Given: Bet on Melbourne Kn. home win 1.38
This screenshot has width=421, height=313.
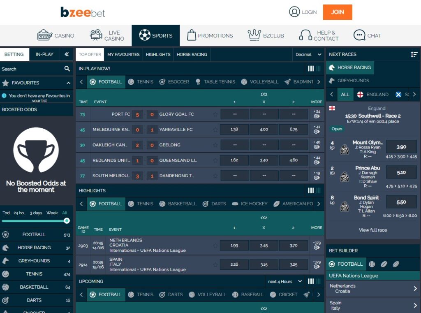Looking at the screenshot, I should click(x=234, y=130).
